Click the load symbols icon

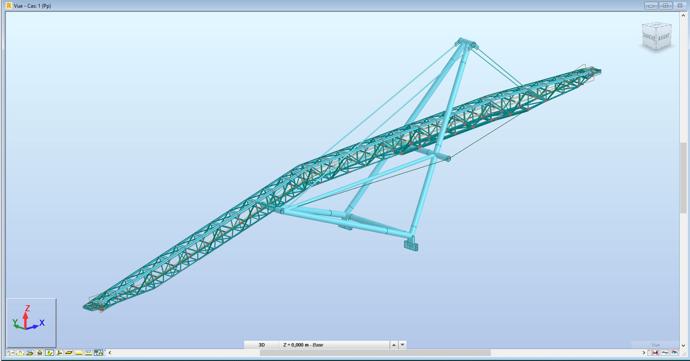[79, 353]
